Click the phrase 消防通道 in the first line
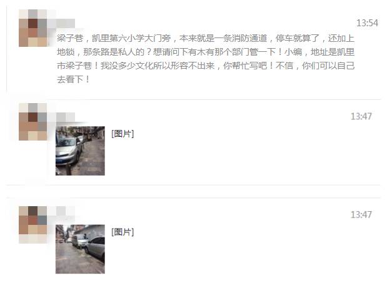Screen dimensions: 387x288 (x=249, y=38)
